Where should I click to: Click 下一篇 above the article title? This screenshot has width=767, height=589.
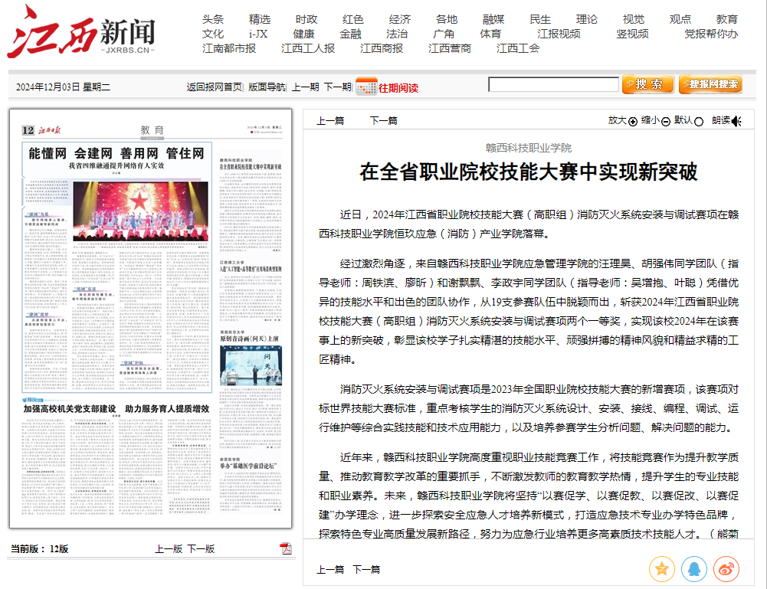tap(383, 121)
